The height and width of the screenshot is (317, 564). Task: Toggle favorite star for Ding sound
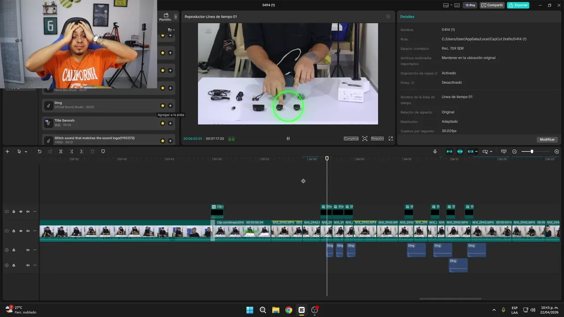coord(163,106)
